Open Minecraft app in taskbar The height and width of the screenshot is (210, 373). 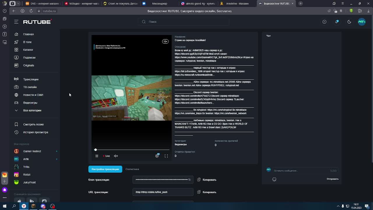(x=33, y=206)
